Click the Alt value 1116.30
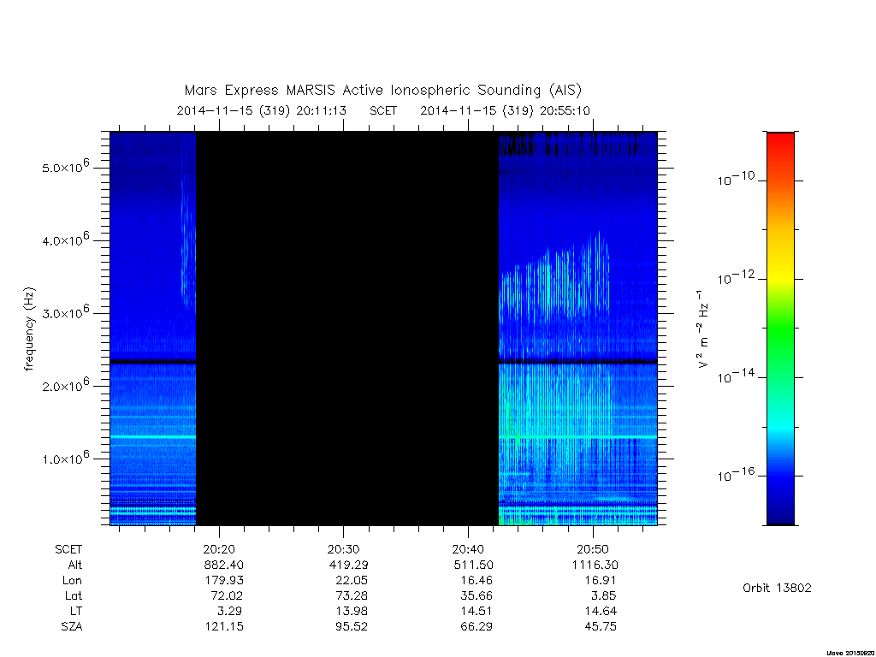The height and width of the screenshot is (657, 876). tap(595, 565)
